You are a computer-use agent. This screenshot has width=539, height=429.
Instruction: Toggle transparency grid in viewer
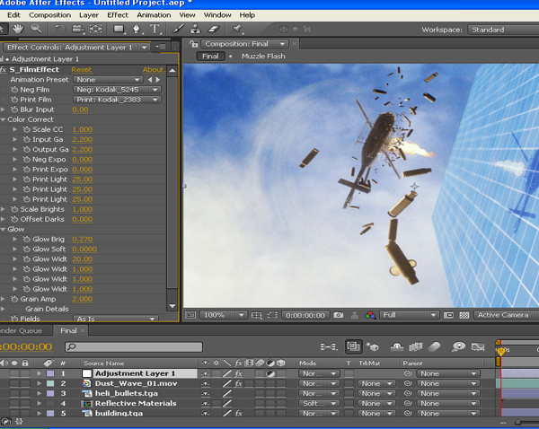[x=464, y=315]
